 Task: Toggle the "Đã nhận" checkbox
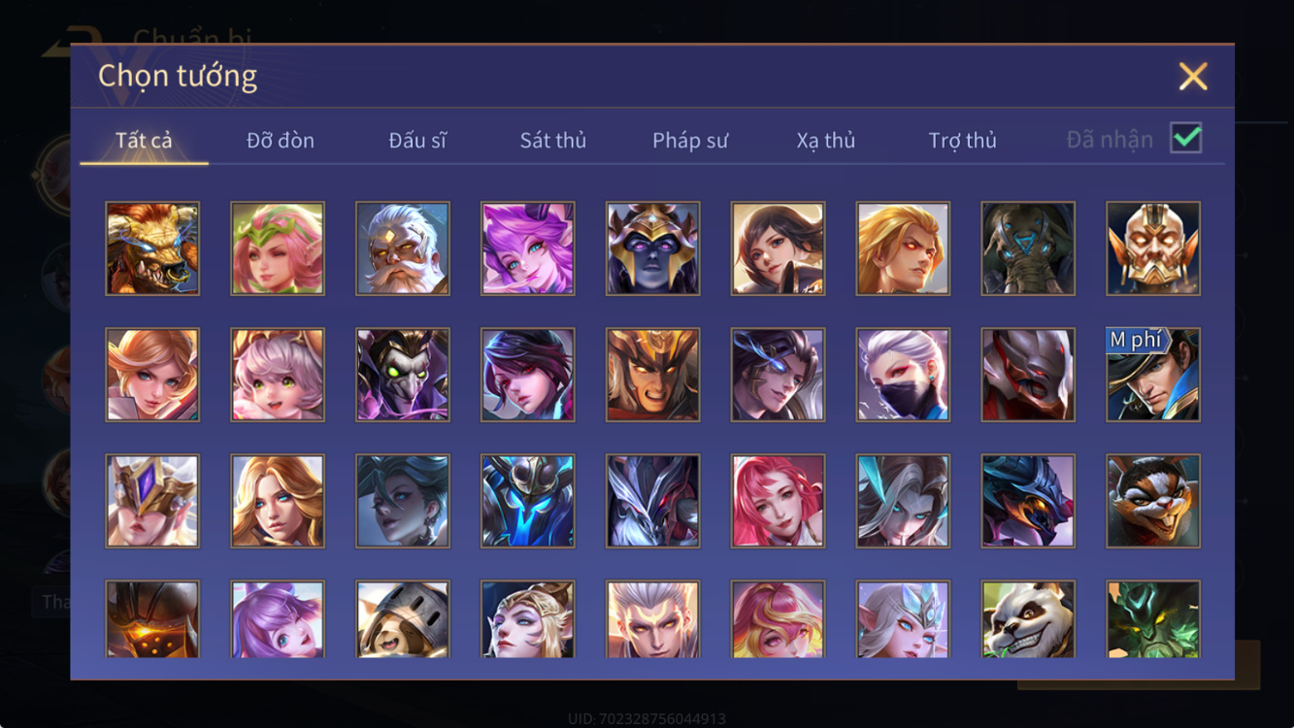tap(1186, 138)
